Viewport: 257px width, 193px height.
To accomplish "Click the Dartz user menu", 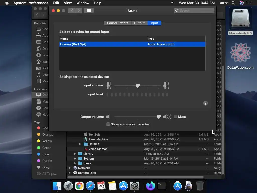I will 223,3.
